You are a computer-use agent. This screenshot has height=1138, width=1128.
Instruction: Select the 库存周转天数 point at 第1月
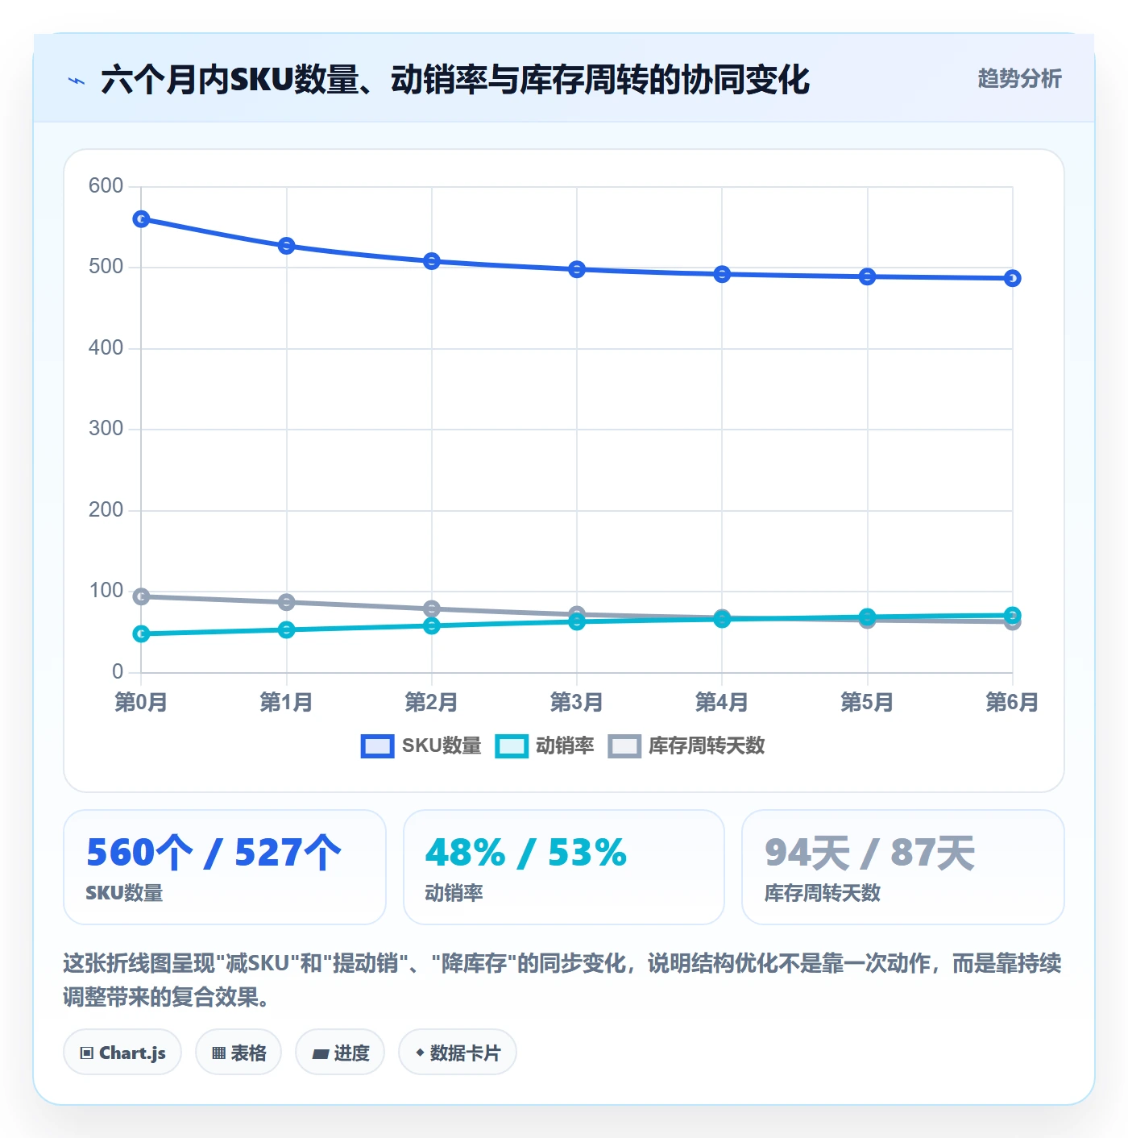tap(286, 602)
